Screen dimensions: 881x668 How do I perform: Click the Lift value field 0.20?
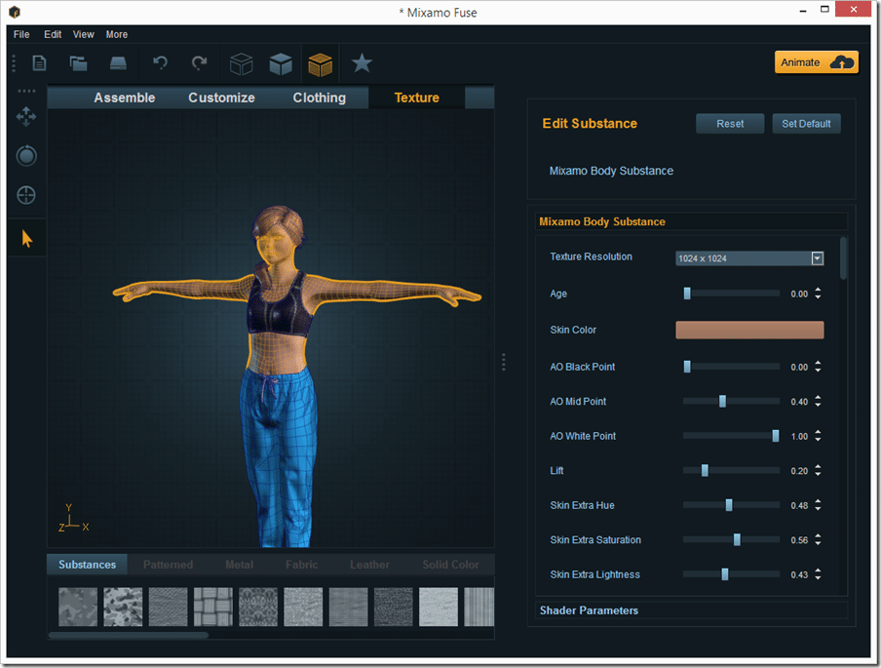(x=799, y=471)
